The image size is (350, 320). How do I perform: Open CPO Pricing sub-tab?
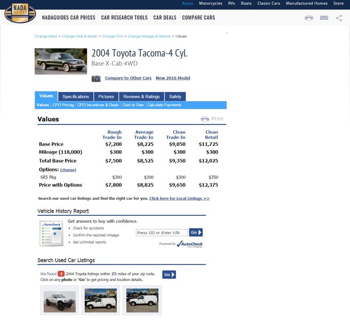pos(63,105)
